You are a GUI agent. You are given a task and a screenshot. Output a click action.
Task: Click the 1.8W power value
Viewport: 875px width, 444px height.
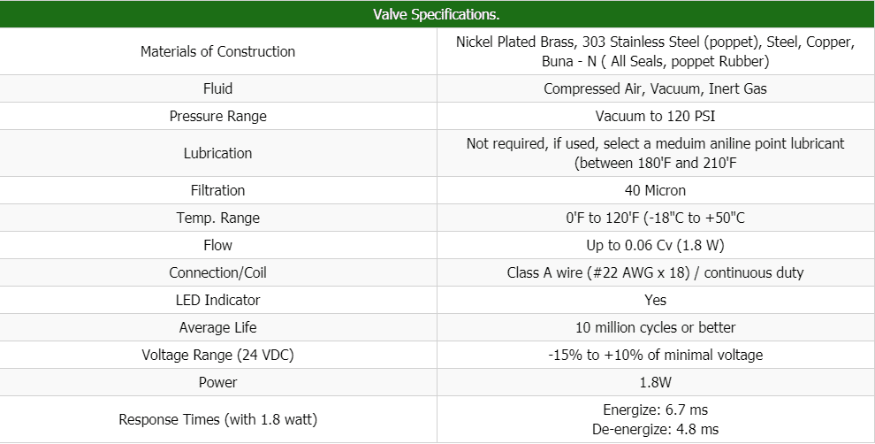point(655,382)
